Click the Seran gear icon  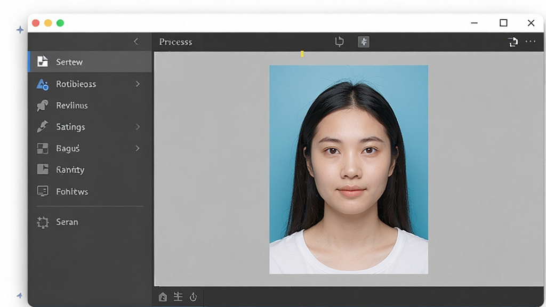click(43, 222)
